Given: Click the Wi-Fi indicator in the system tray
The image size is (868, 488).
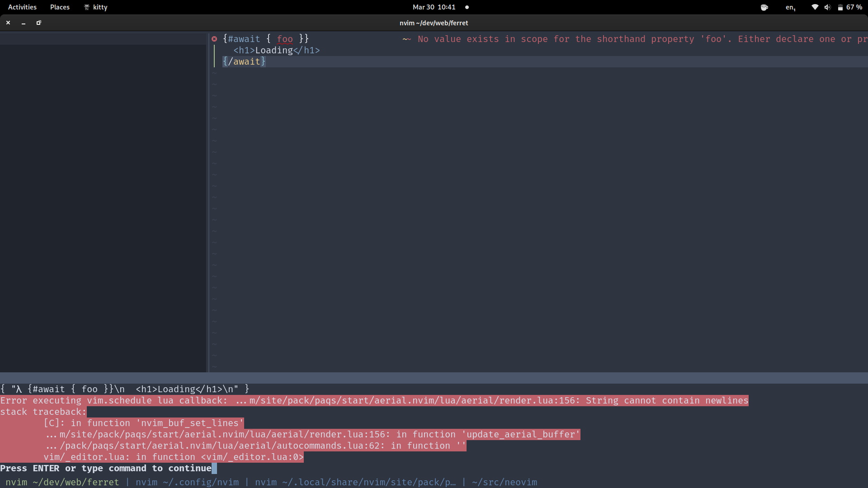Looking at the screenshot, I should coord(814,7).
